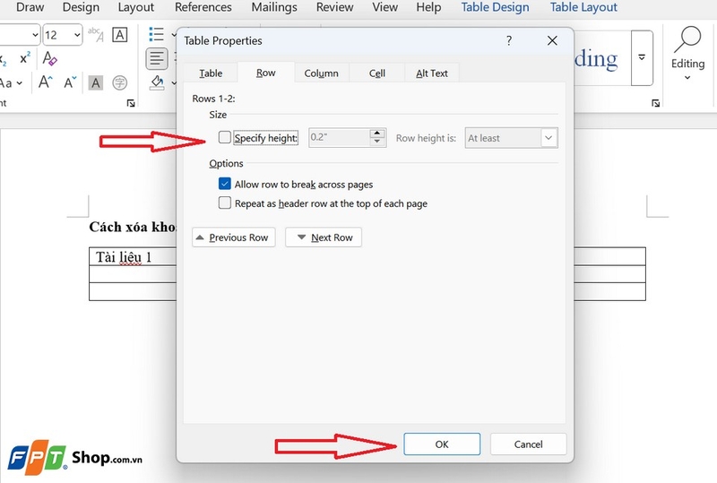Expand the Shading color dropdown arrow
Screen dimensions: 717x483
tap(174, 83)
